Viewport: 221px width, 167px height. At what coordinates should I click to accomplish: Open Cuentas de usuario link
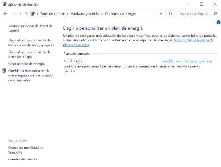(x=22, y=159)
